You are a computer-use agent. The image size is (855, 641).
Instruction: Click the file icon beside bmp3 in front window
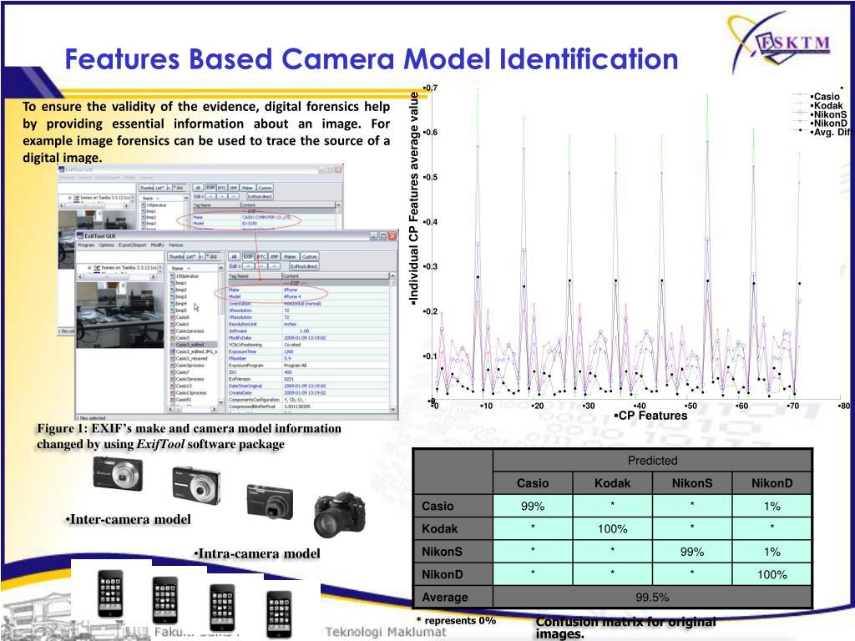[172, 296]
